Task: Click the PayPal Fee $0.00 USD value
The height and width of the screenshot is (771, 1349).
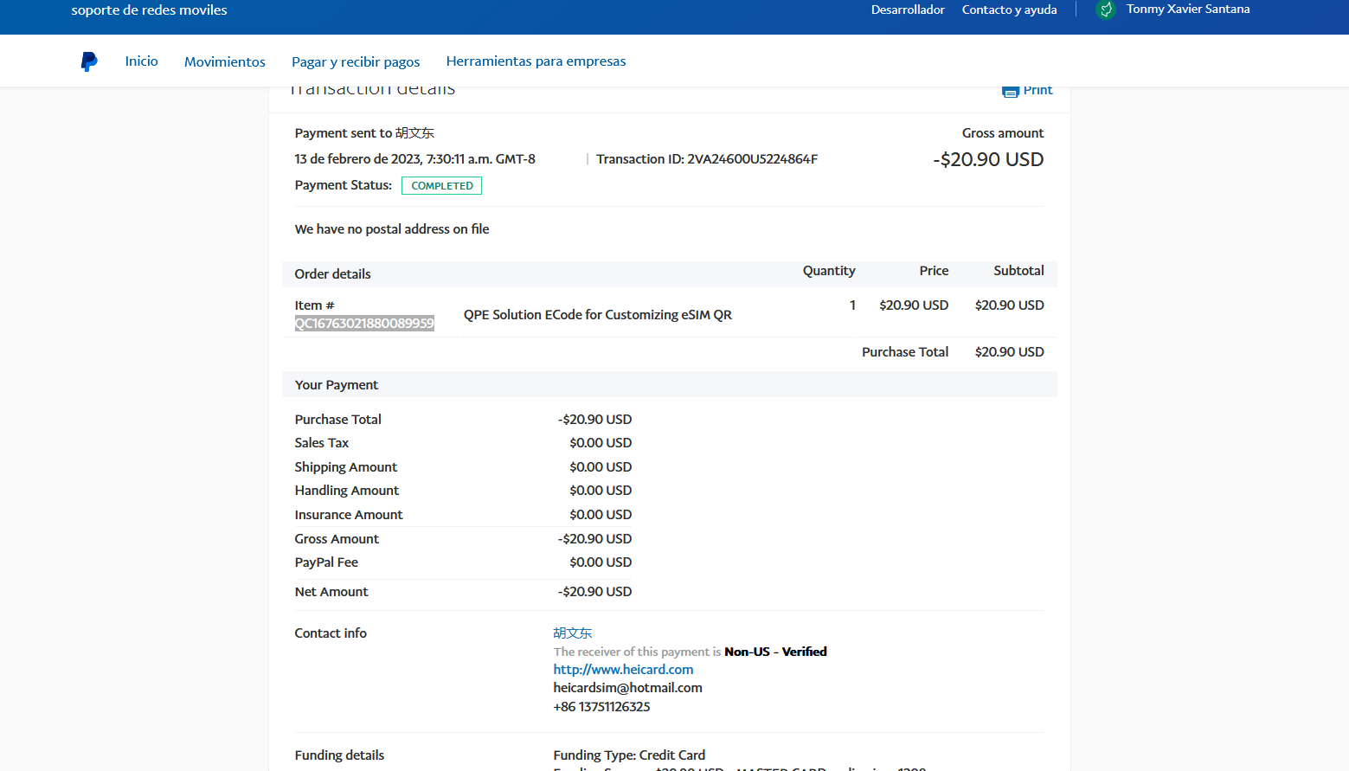Action: 601,562
